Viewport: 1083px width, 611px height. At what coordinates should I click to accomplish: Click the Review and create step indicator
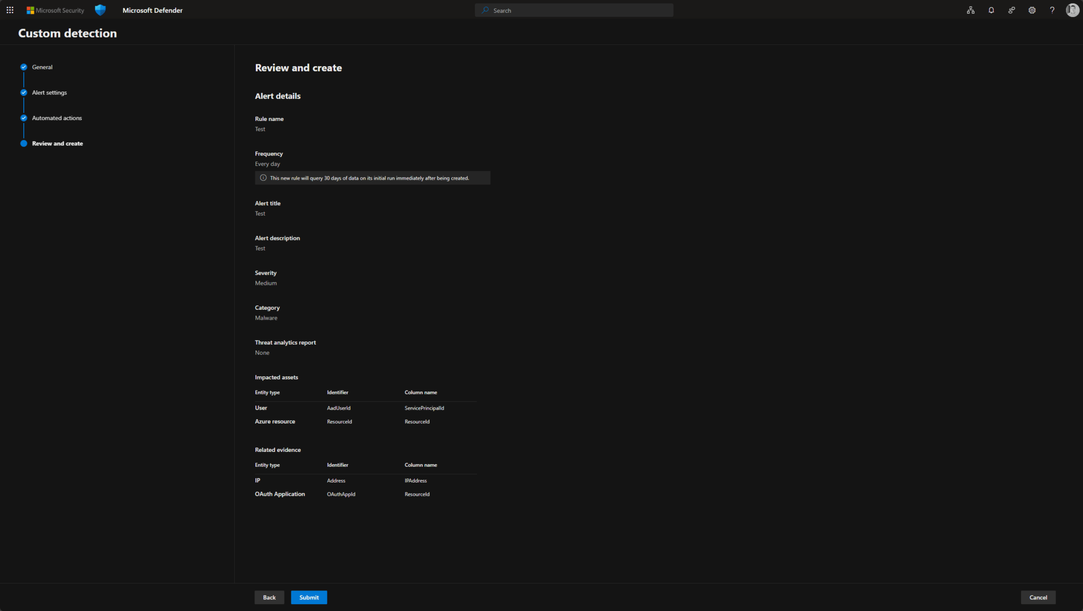tap(57, 143)
